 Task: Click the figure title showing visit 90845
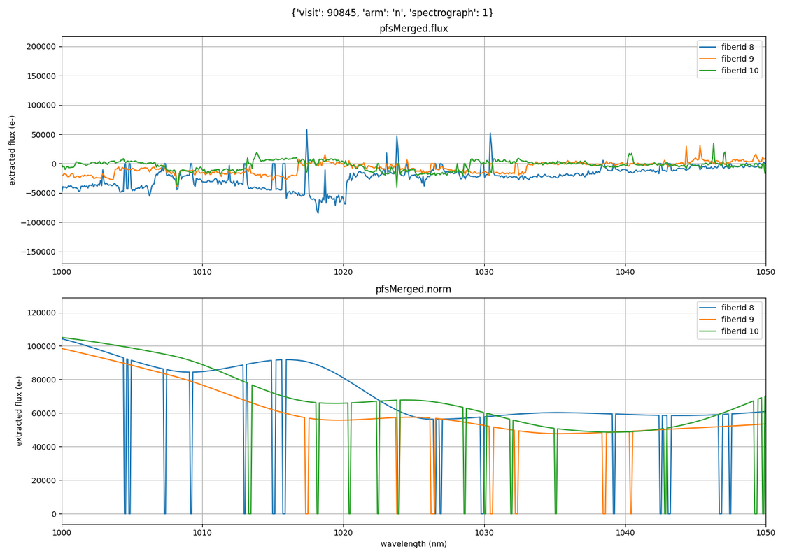point(392,13)
